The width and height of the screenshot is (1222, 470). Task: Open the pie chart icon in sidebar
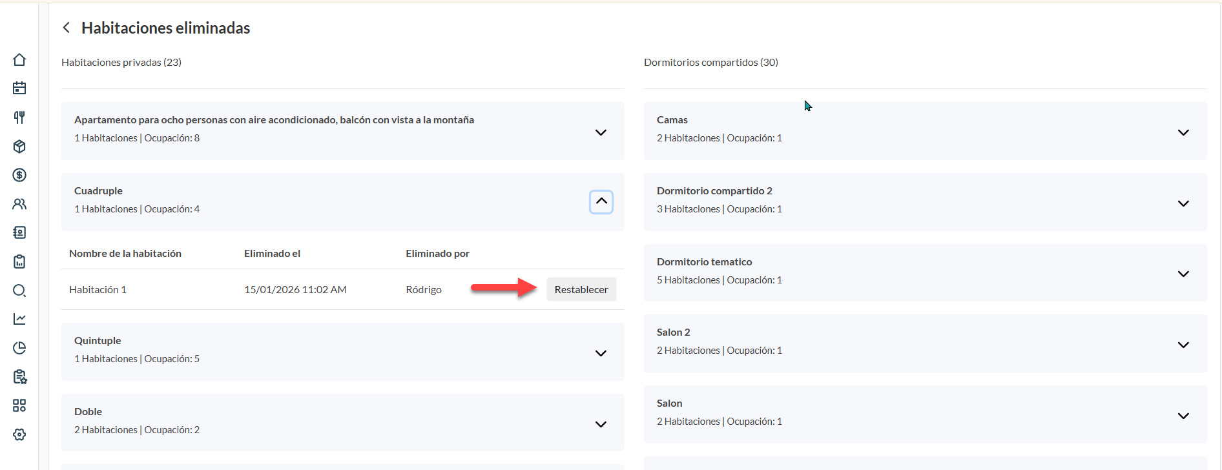[x=19, y=348]
